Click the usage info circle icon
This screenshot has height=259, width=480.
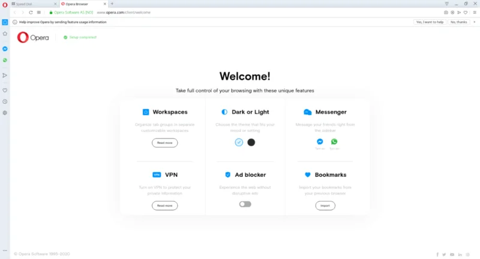(x=14, y=22)
